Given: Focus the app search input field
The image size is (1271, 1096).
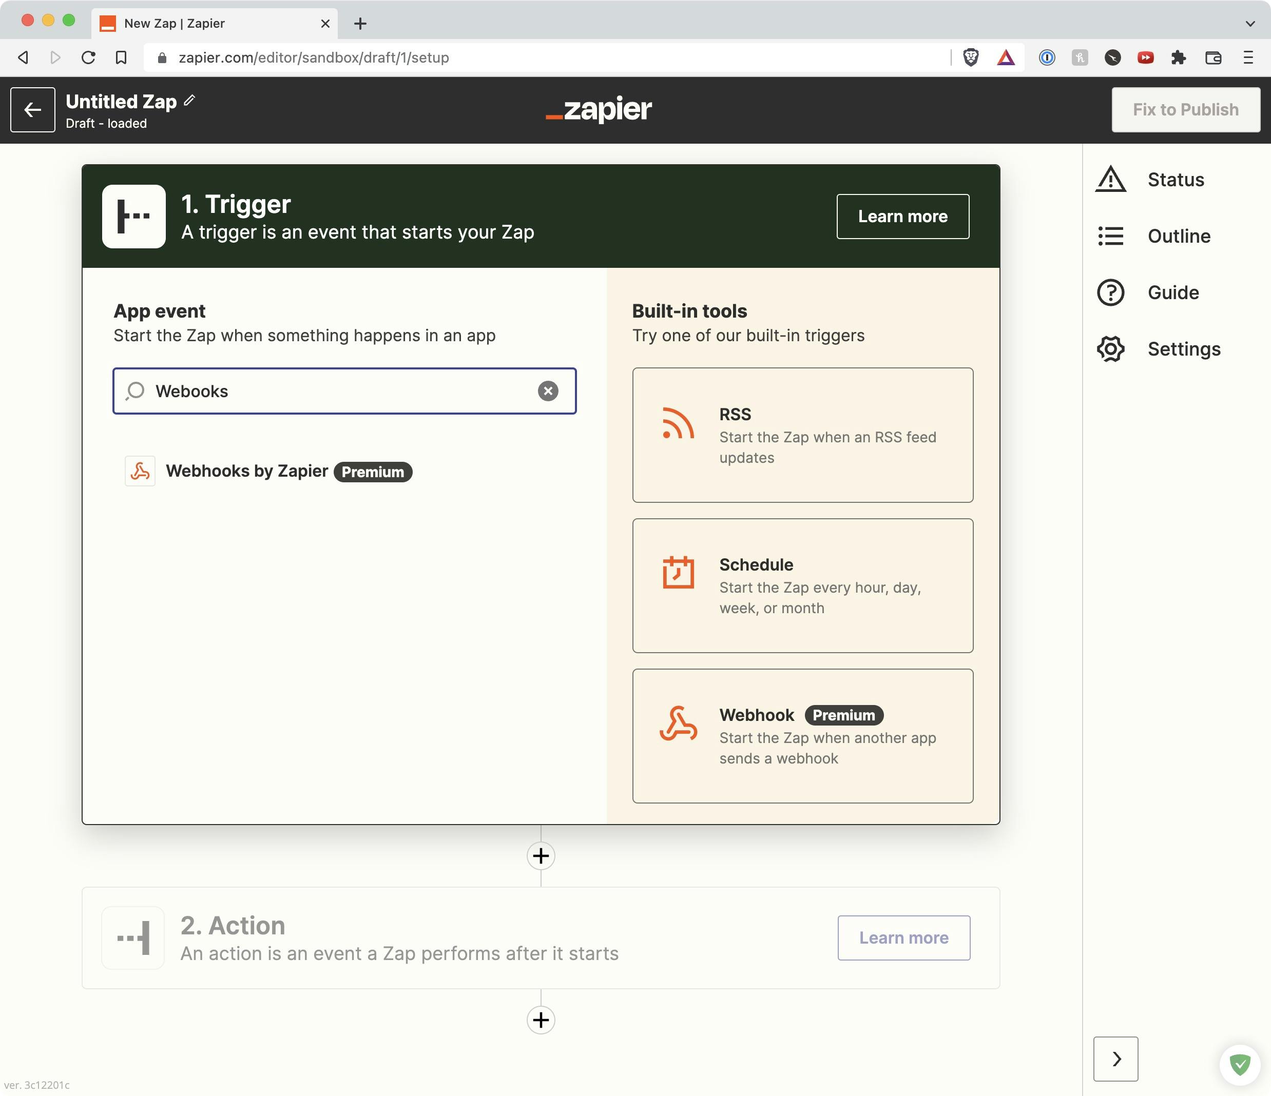Looking at the screenshot, I should pos(343,392).
